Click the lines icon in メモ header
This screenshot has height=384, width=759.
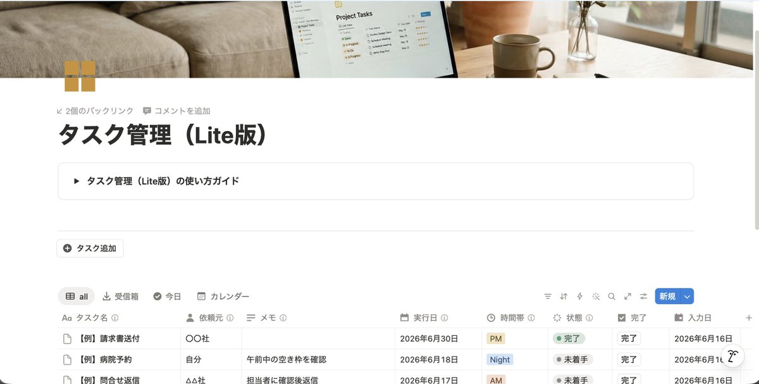pos(251,318)
